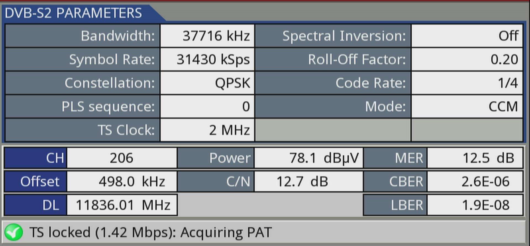Select the MER 12.5 dB reading
The width and height of the screenshot is (530, 246).
475,158
